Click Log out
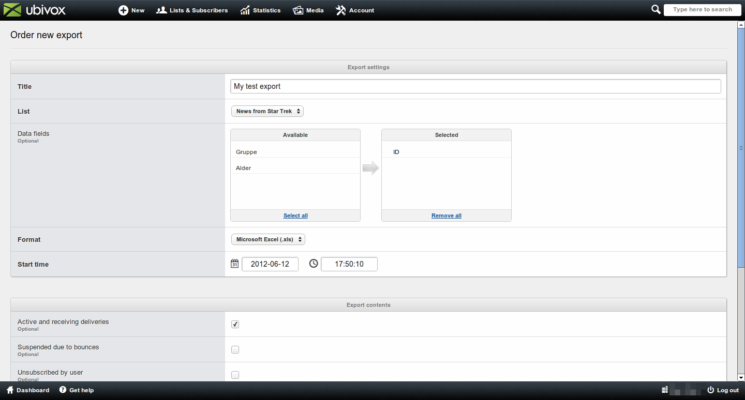 pyautogui.click(x=723, y=390)
